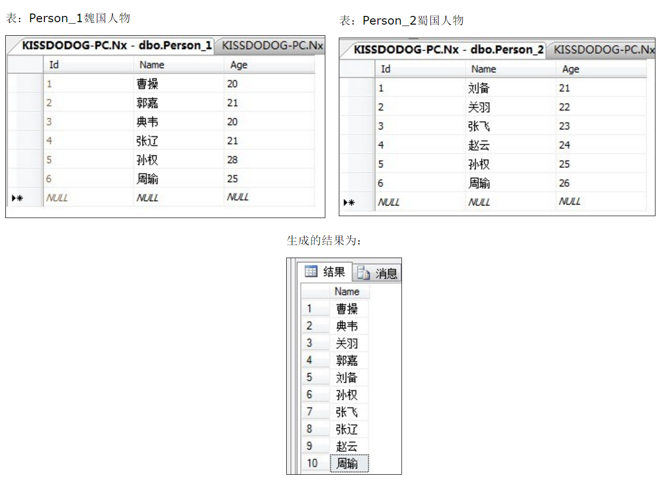
Task: Select the 张飞 cell in Person_2
Action: pos(511,126)
